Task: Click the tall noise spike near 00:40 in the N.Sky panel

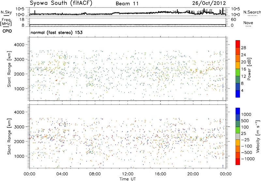Action: click(35, 12)
